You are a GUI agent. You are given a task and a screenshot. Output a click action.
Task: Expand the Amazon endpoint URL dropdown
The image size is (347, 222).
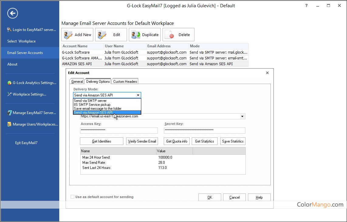(242, 116)
